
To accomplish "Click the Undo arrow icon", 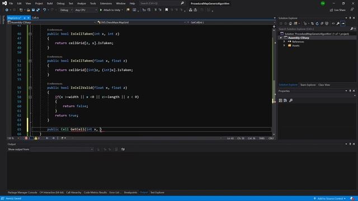I will point(45,10).
